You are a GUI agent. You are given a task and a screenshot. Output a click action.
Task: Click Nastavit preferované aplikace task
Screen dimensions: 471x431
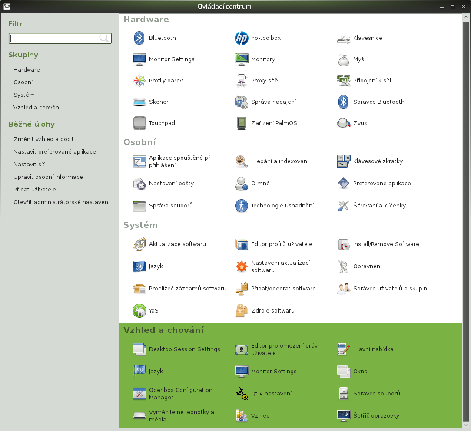pyautogui.click(x=55, y=152)
